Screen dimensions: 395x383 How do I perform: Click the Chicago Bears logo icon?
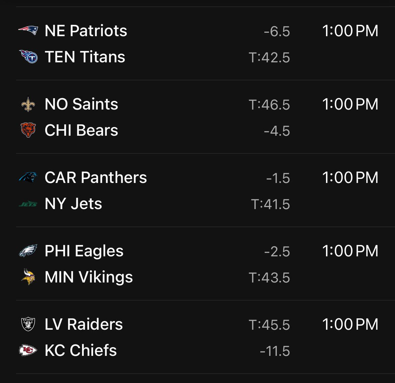(x=28, y=130)
